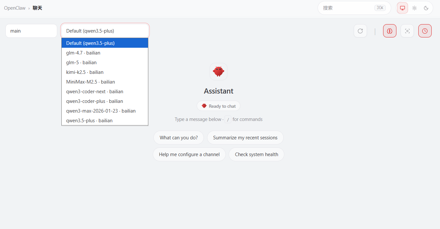Pick qwen3-max-2026-01-23 · bailian model
Viewport: 440px width, 229px height.
[x=105, y=111]
